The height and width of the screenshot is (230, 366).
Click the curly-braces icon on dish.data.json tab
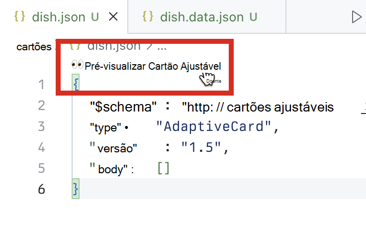[x=148, y=16]
